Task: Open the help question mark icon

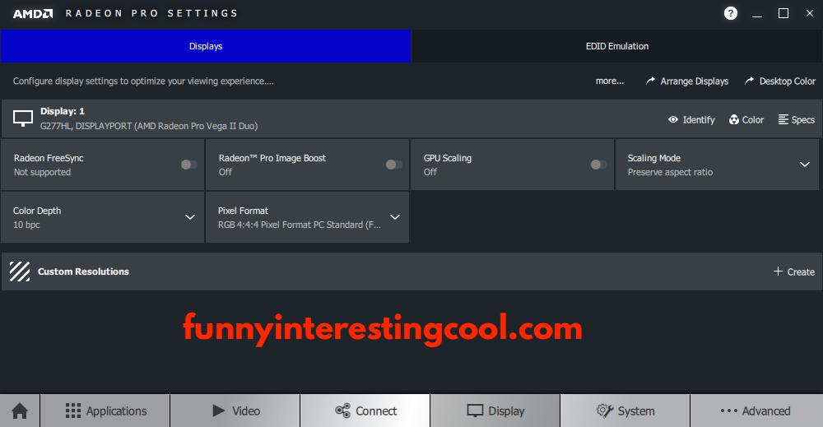Action: click(731, 13)
